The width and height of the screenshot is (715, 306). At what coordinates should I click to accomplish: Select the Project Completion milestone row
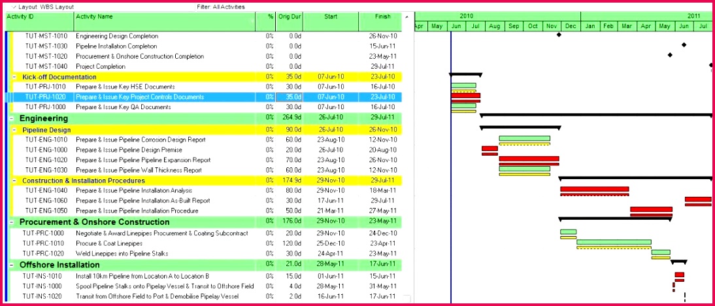[x=208, y=67]
